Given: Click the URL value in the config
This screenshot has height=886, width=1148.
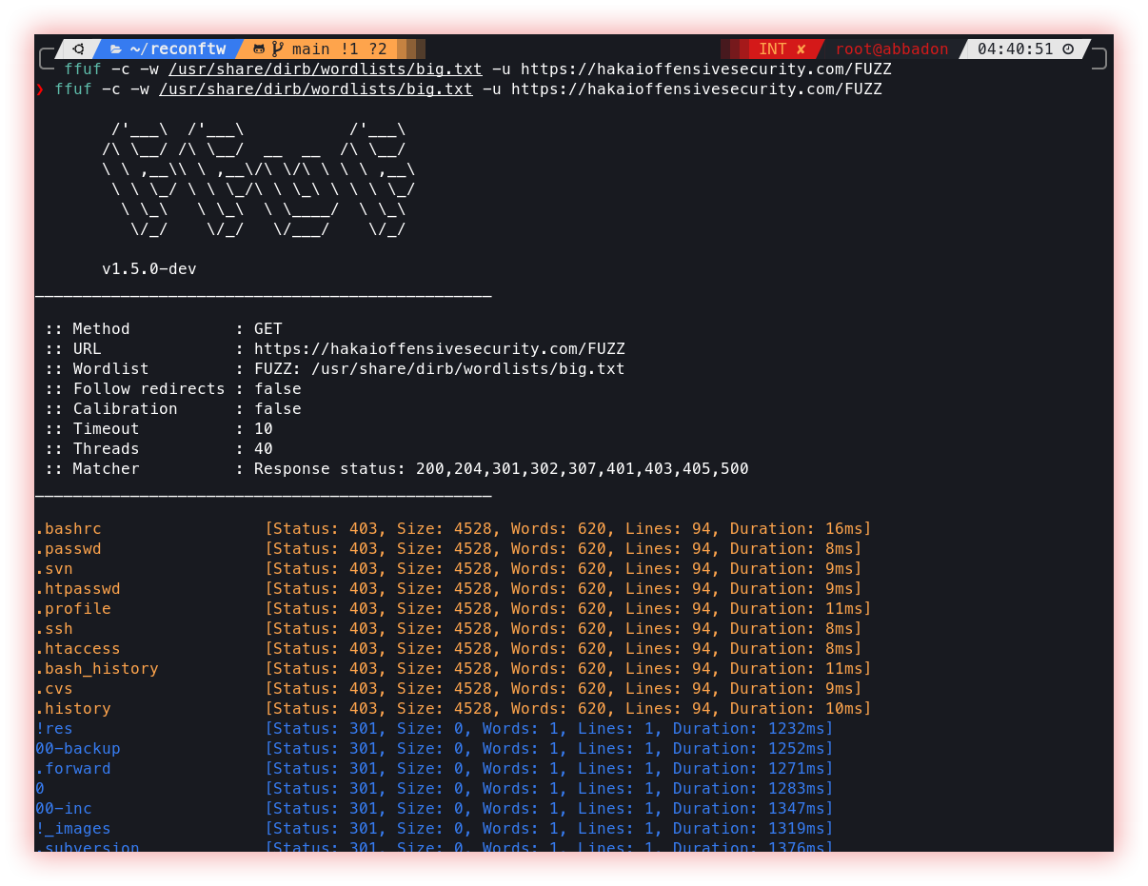Looking at the screenshot, I should click(440, 349).
